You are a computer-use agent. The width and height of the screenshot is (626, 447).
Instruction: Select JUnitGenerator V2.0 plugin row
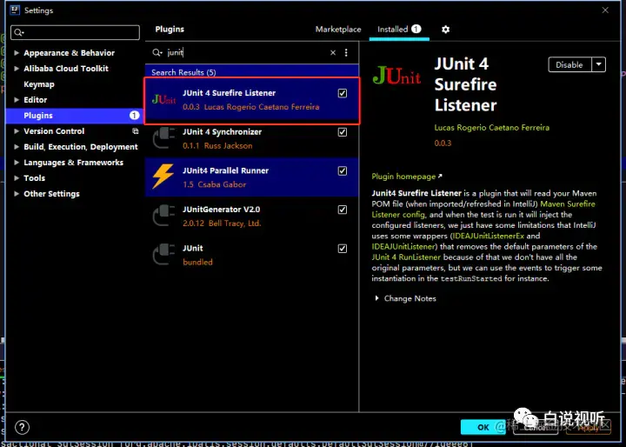pyautogui.click(x=251, y=216)
